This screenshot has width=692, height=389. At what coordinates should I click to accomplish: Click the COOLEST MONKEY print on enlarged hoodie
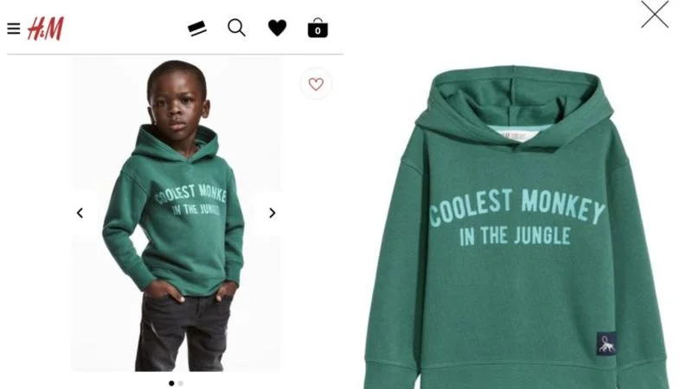pos(516,207)
